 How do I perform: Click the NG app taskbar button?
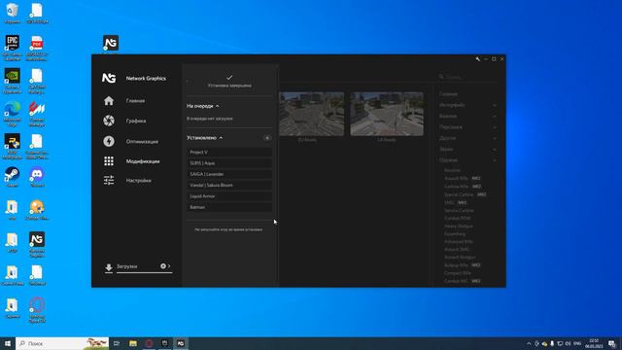pyautogui.click(x=181, y=343)
